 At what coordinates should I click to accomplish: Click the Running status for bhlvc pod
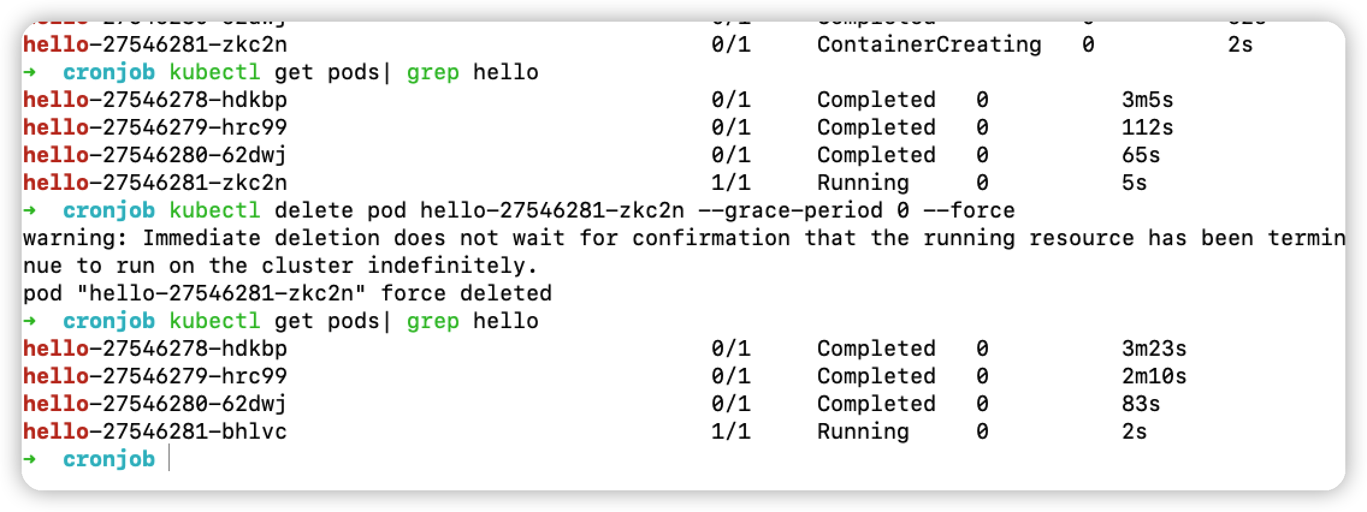[862, 431]
